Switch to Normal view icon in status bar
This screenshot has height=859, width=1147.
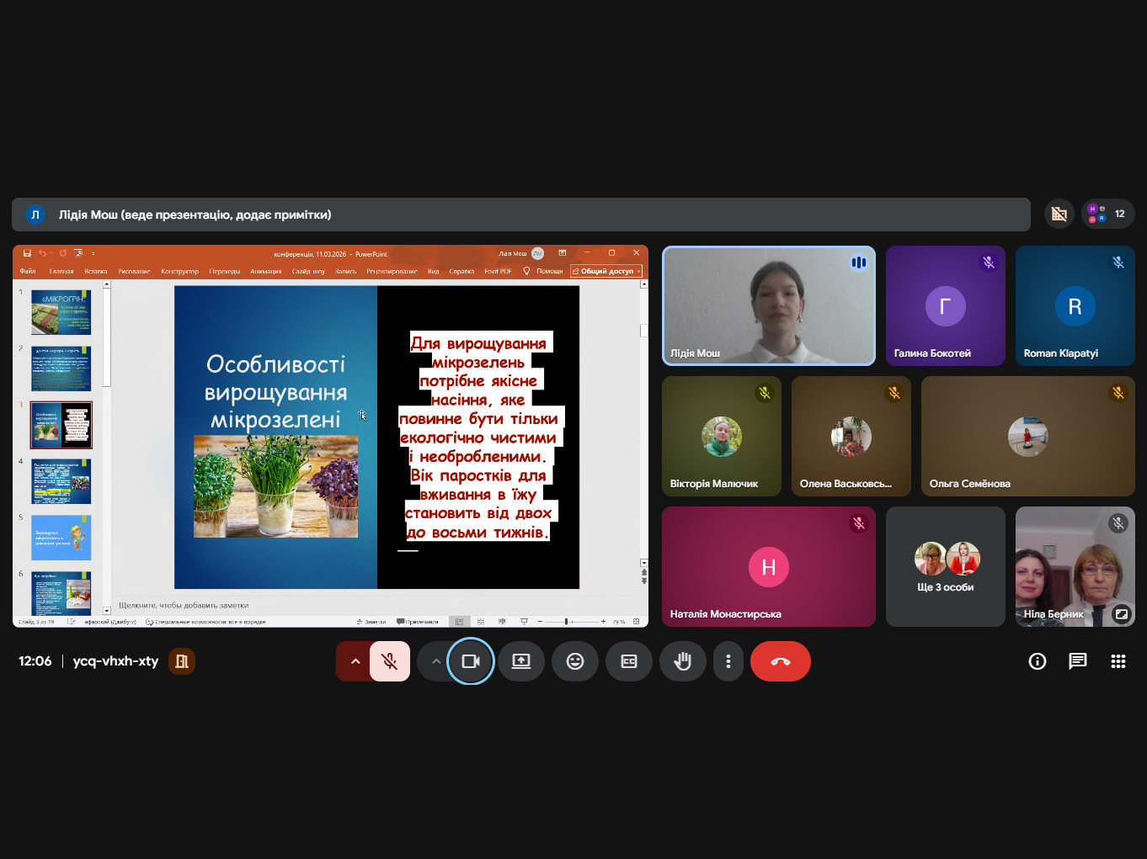(x=459, y=622)
